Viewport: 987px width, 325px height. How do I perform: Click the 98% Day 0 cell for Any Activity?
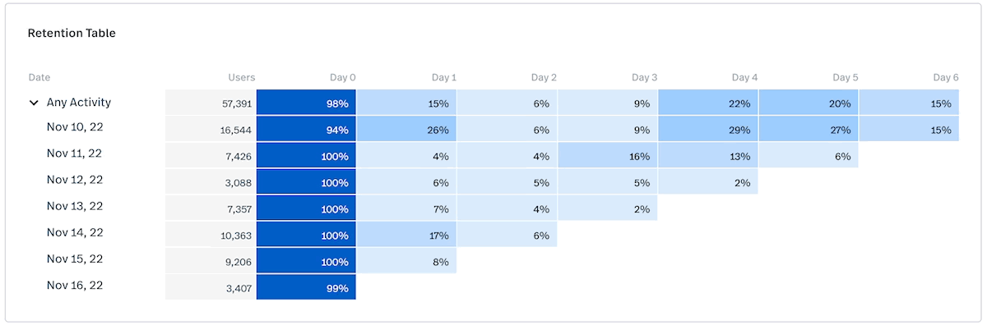(x=306, y=103)
